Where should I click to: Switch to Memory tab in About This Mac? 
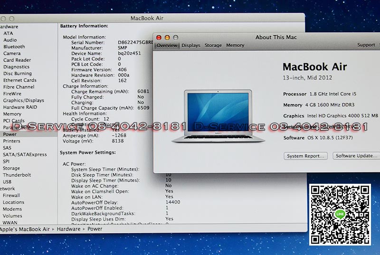pos(235,45)
